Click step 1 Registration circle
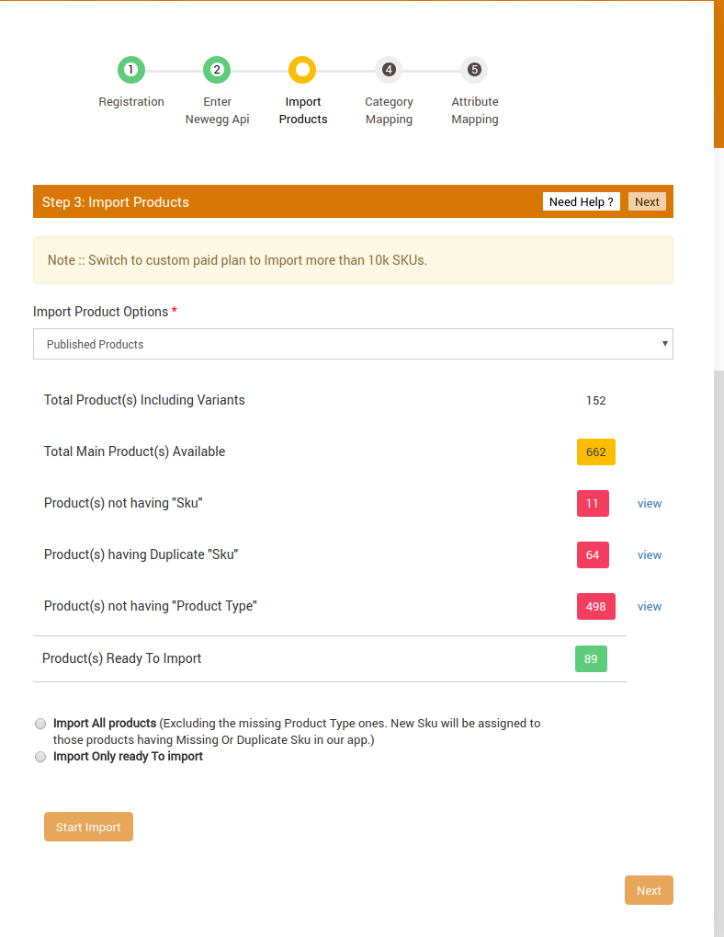This screenshot has width=724, height=937. (131, 70)
